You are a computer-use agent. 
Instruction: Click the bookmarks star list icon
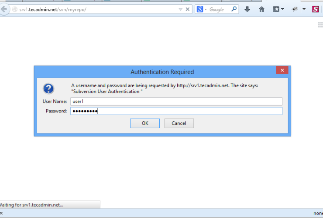(x=276, y=9)
